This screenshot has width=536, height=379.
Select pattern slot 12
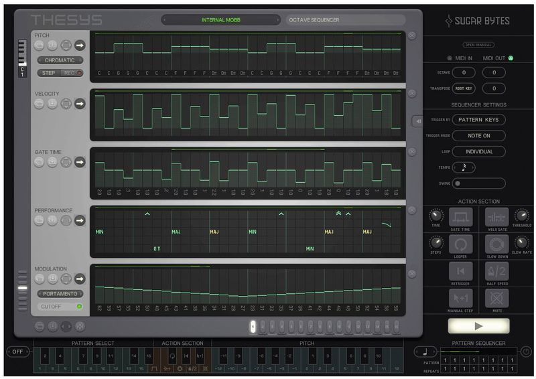click(358, 326)
